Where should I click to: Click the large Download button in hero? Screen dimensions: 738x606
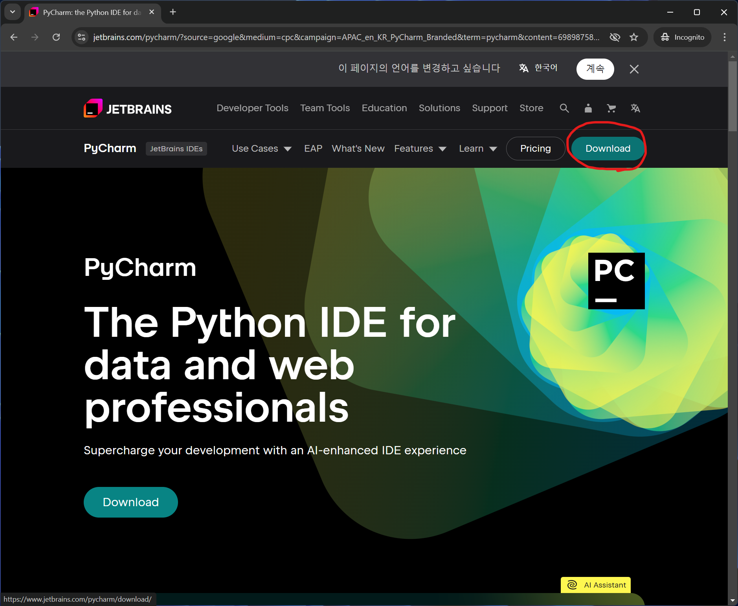pyautogui.click(x=130, y=502)
